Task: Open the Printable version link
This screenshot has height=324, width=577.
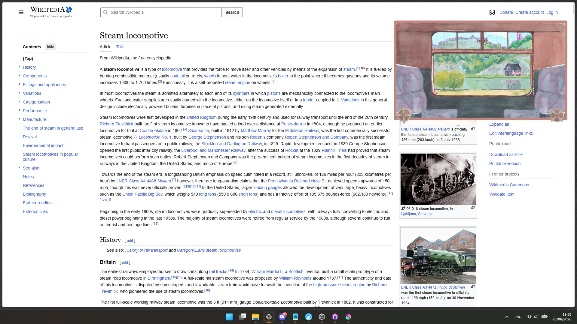Action: tap(505, 163)
